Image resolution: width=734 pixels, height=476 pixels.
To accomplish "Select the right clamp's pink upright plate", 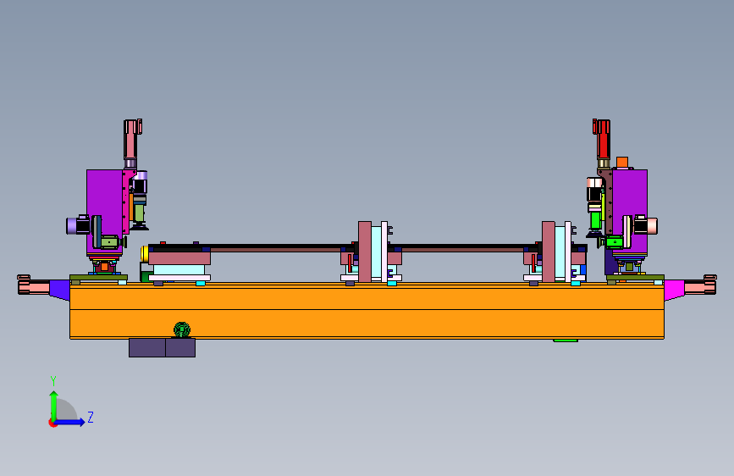I will [548, 252].
